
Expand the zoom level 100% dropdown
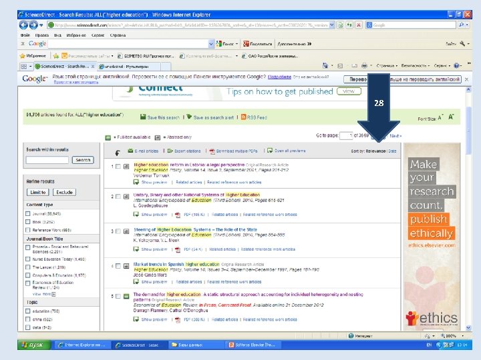tap(462, 336)
